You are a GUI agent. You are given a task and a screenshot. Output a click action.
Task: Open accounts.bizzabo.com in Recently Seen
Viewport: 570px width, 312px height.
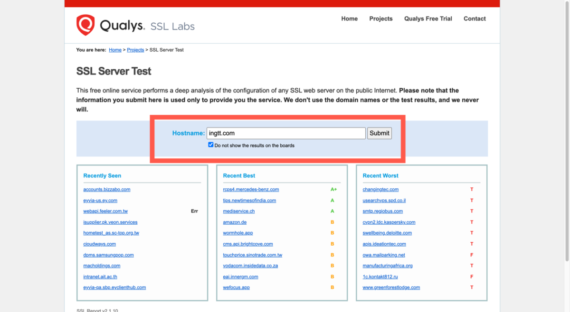[107, 189]
